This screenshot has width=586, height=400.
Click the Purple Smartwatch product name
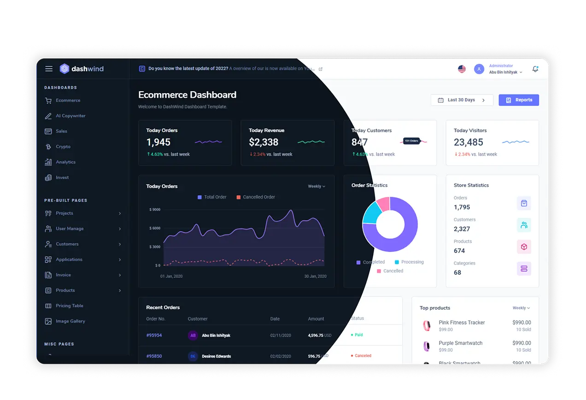[x=461, y=343]
